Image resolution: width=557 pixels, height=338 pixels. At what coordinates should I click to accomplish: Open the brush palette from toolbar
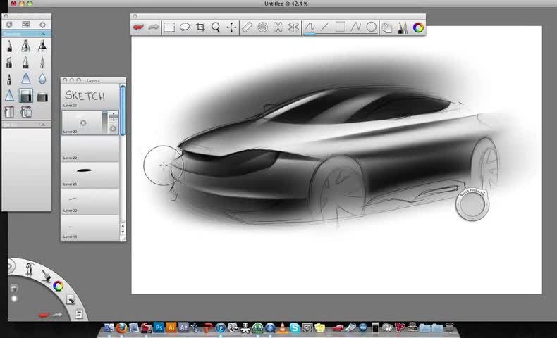pyautogui.click(x=403, y=27)
